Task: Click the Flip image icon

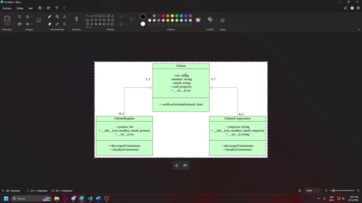Action: [27, 24]
